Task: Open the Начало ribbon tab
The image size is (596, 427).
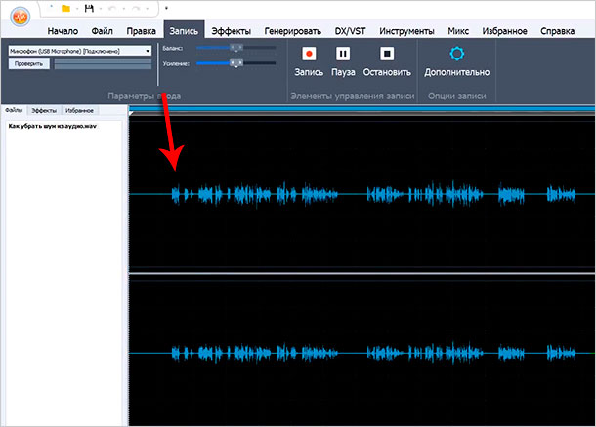Action: tap(63, 31)
